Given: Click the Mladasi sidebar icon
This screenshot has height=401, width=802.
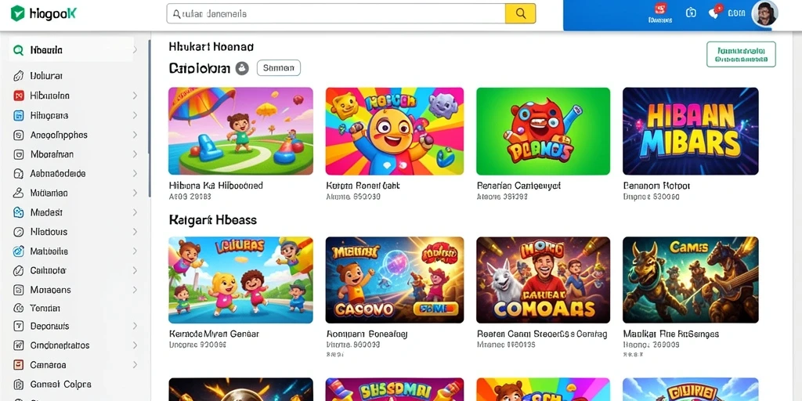Looking at the screenshot, I should click(19, 212).
